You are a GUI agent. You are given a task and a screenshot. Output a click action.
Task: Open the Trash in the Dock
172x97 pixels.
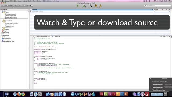coord(165,94)
